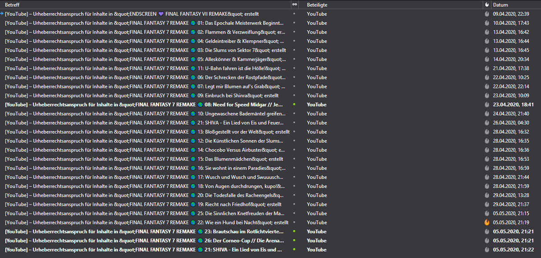Click junk flame for '17: Wusch und Wusch' mail
The height and width of the screenshot is (258, 541).
click(487, 177)
